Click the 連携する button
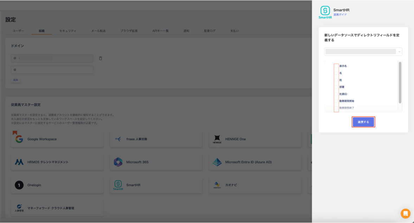The width and height of the screenshot is (414, 223). 363,122
